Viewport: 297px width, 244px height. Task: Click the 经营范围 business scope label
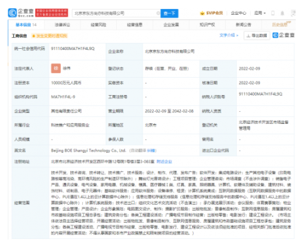(x=22, y=203)
